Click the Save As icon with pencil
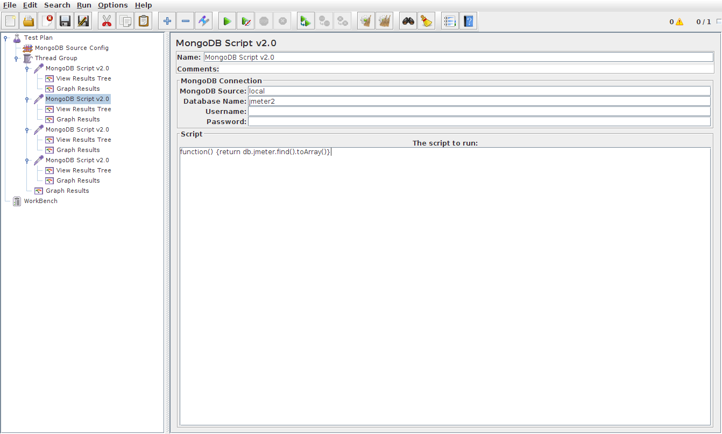This screenshot has height=434, width=722. point(83,21)
